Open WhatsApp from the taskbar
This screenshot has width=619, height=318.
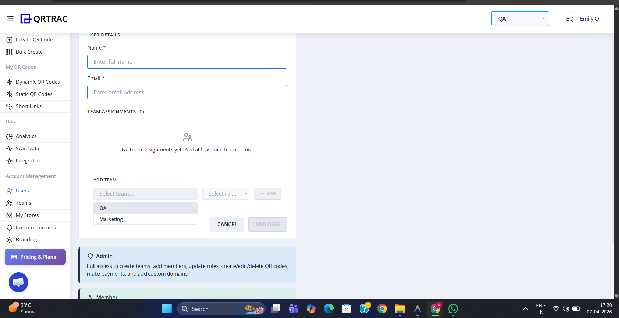click(453, 309)
